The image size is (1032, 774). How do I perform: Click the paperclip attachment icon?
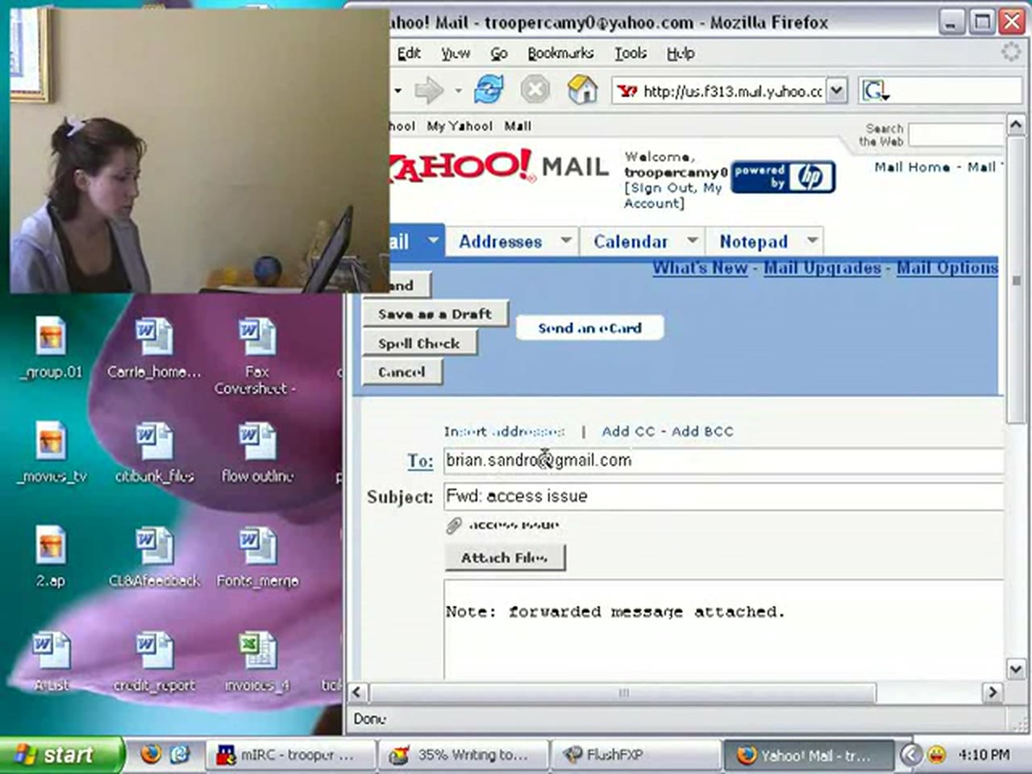[x=454, y=526]
